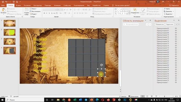Hide Прямоугольник 67 with its eye icon
Screen dimensions: 181x102
176,50
